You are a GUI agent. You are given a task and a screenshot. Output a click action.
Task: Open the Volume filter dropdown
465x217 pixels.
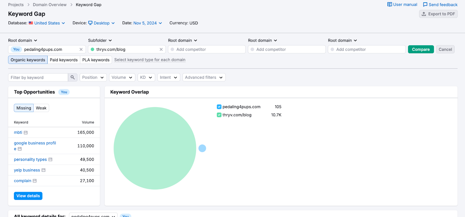122,78
